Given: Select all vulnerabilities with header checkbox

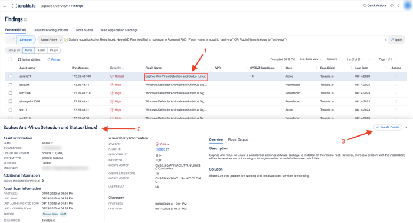Looking at the screenshot, I should (11, 59).
